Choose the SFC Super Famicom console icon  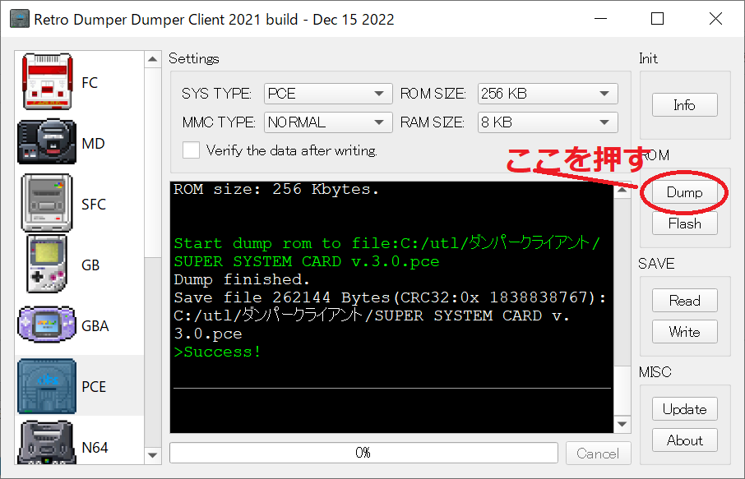tap(47, 203)
